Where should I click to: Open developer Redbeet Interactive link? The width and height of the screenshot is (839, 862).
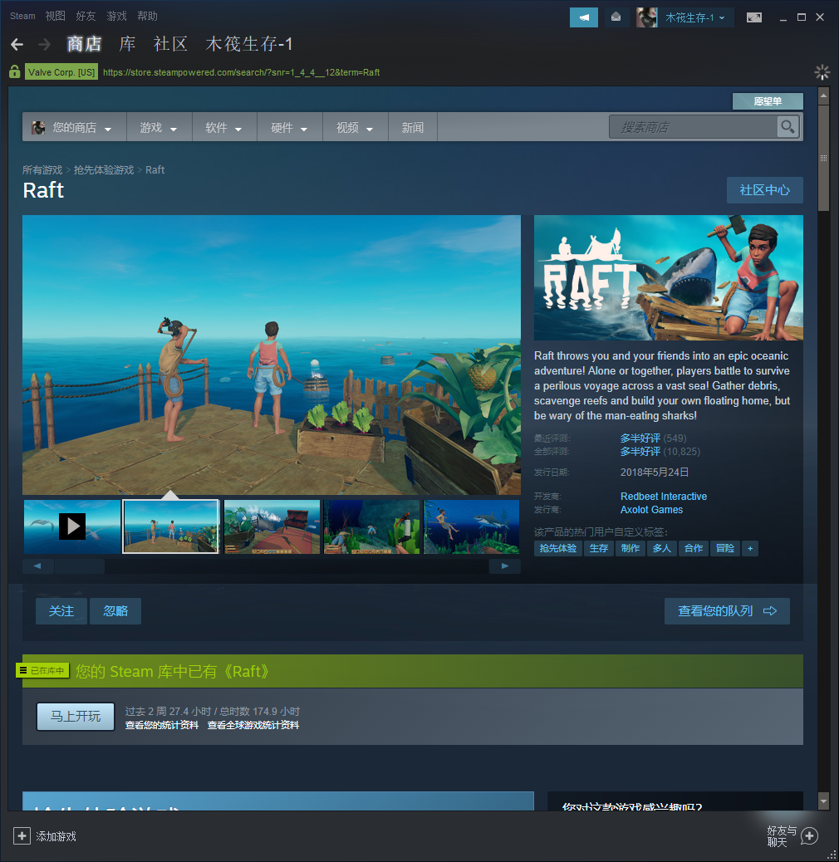[x=664, y=497]
